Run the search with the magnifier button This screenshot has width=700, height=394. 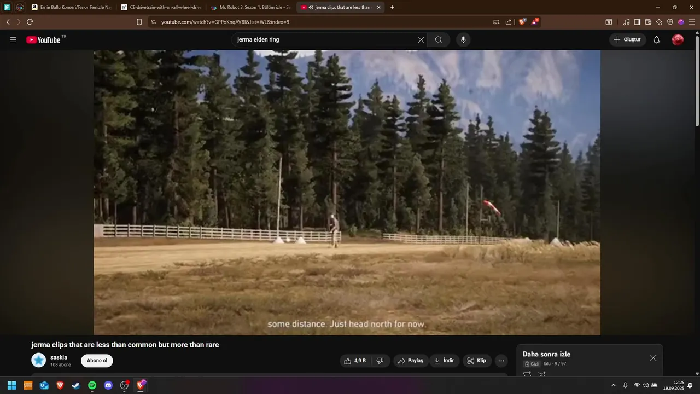tap(439, 39)
